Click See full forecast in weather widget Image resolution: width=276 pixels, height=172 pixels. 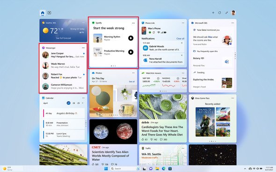coord(63,38)
